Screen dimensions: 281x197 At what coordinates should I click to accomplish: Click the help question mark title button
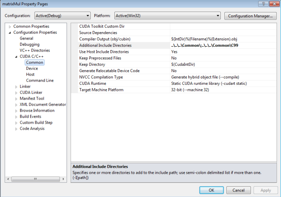[x=263, y=4]
